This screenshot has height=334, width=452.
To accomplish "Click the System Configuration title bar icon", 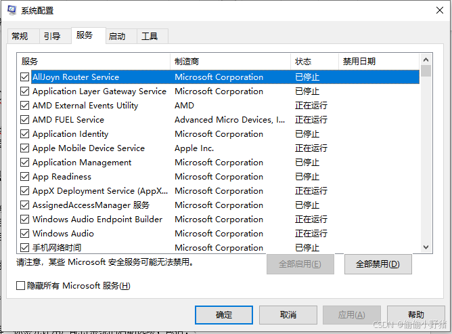I will pos(12,10).
